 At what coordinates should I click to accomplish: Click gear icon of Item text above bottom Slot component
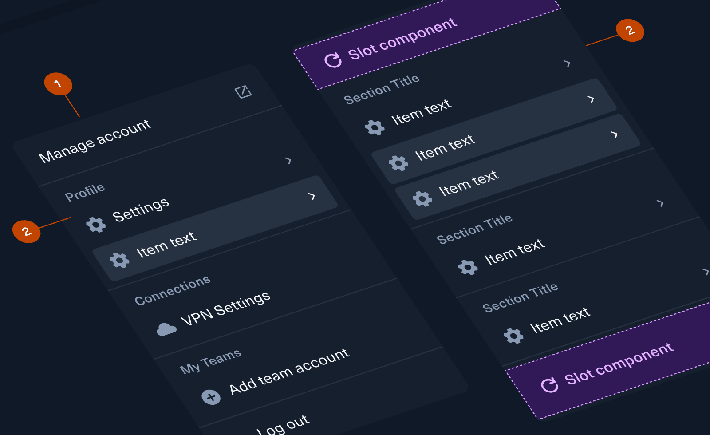(x=514, y=336)
